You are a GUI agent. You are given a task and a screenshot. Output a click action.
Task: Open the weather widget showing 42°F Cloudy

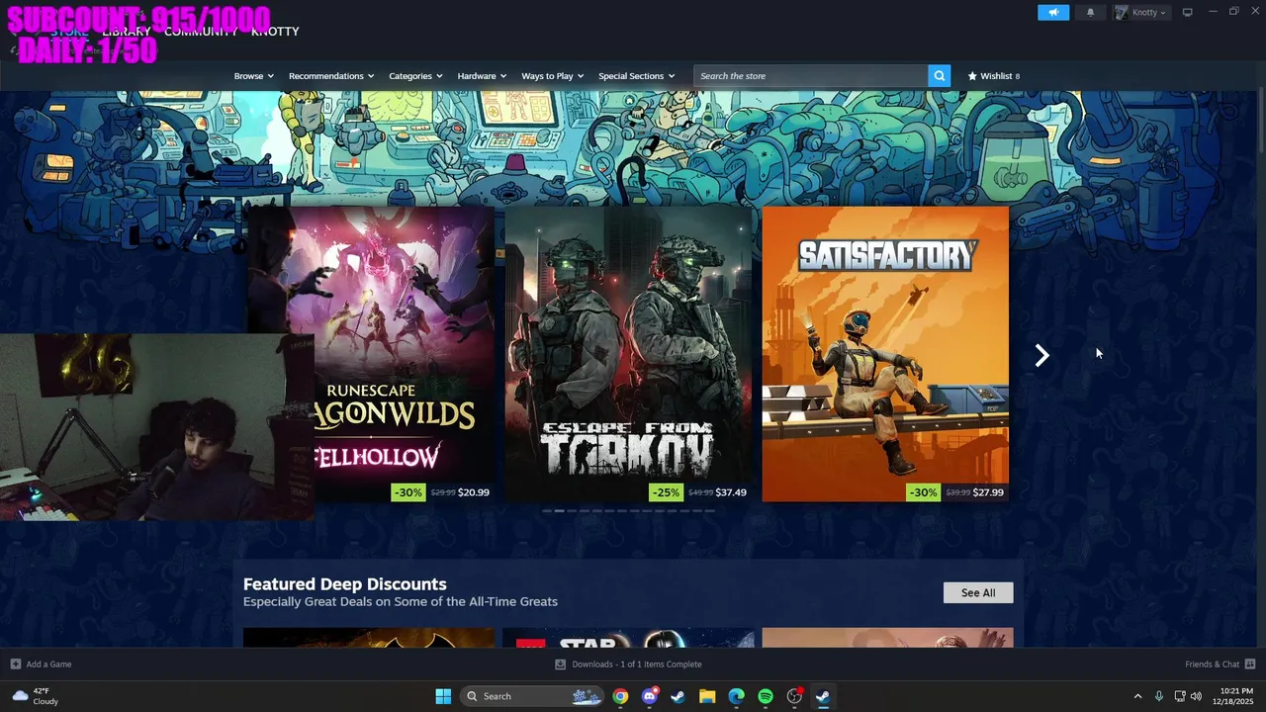click(36, 696)
